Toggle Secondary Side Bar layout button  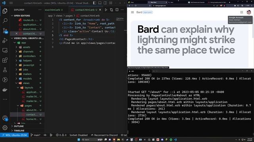click(x=105, y=3)
